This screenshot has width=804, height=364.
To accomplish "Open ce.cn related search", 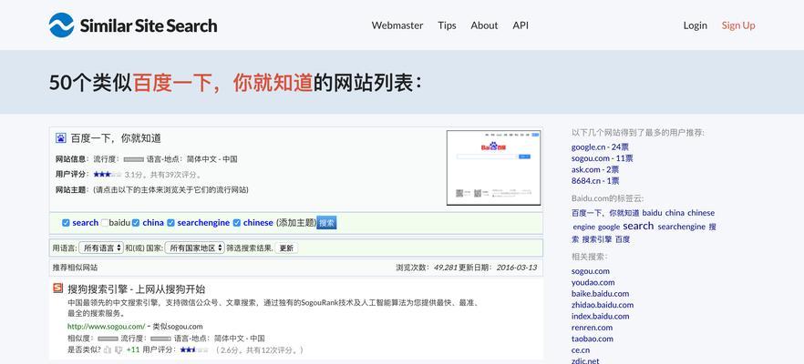I will click(x=581, y=350).
